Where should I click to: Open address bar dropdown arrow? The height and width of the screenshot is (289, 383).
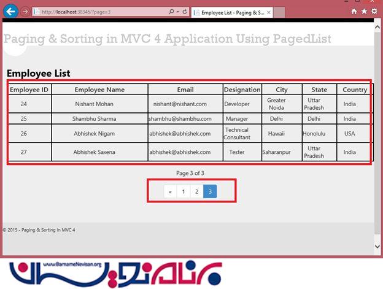[x=178, y=12]
